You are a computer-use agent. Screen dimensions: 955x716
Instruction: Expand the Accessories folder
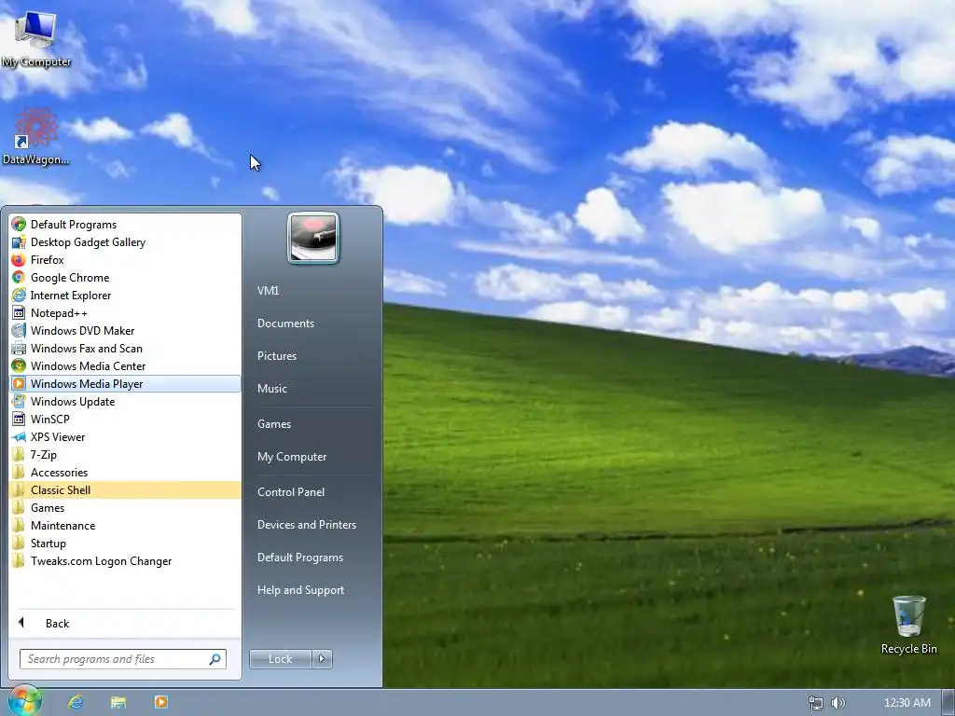point(126,473)
